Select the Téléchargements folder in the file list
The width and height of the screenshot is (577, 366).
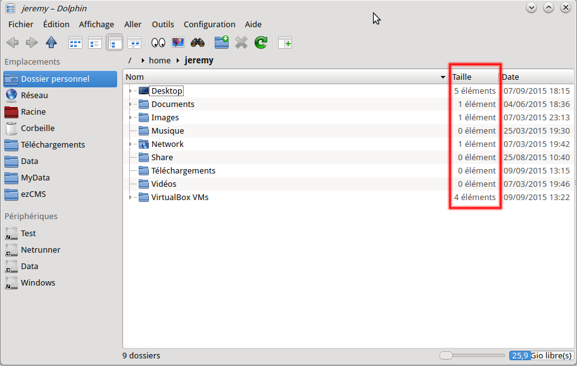pos(183,171)
